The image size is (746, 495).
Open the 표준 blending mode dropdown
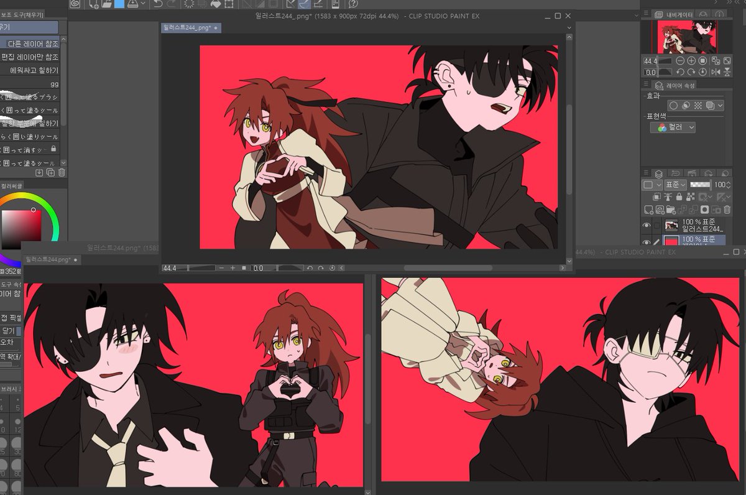(x=676, y=185)
